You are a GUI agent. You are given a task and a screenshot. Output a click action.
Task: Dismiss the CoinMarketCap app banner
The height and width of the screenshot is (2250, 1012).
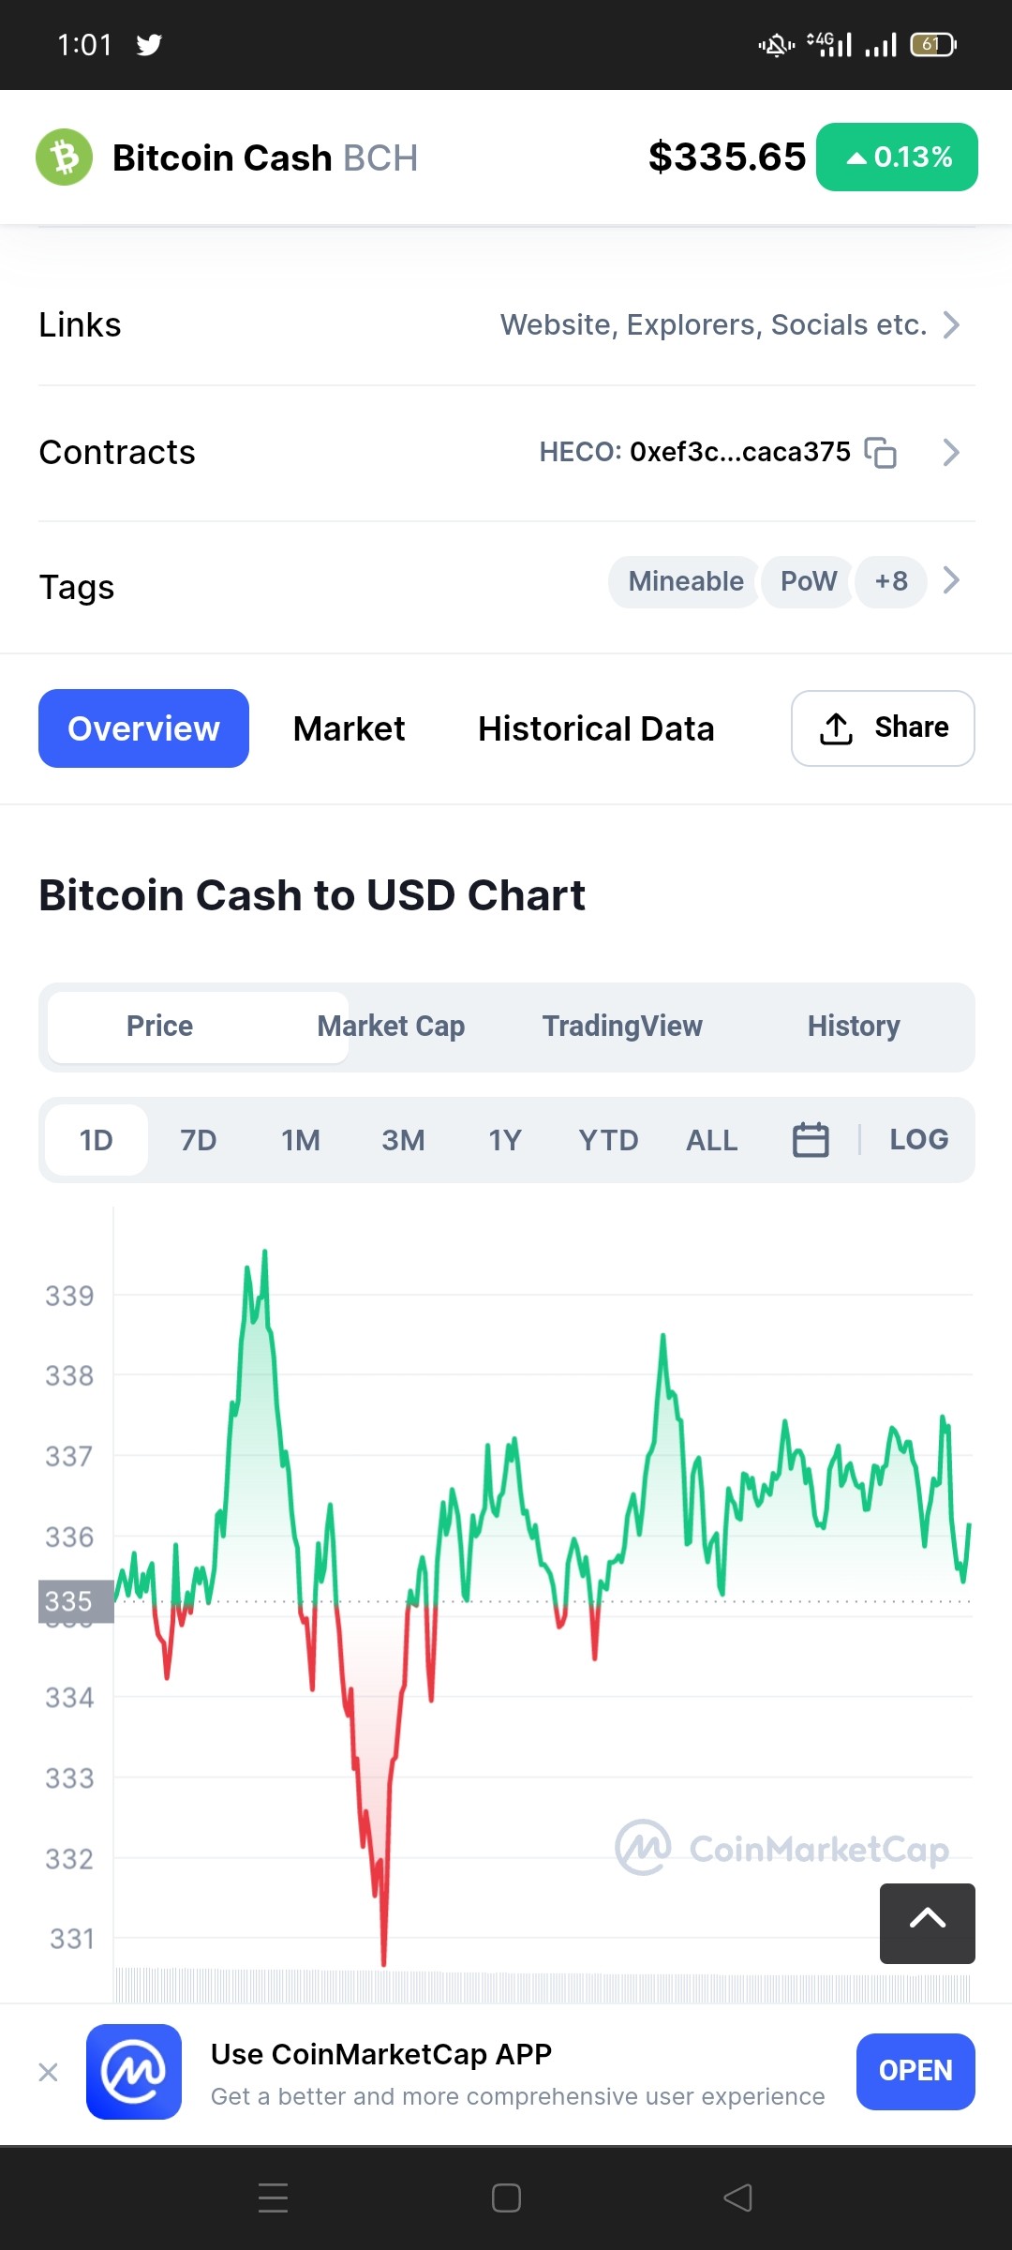[x=49, y=2072]
